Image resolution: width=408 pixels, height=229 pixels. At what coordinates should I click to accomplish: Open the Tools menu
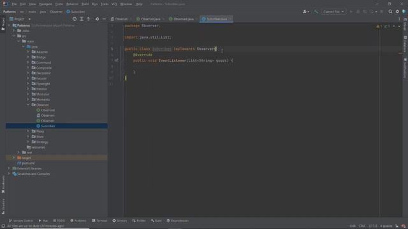tap(105, 4)
